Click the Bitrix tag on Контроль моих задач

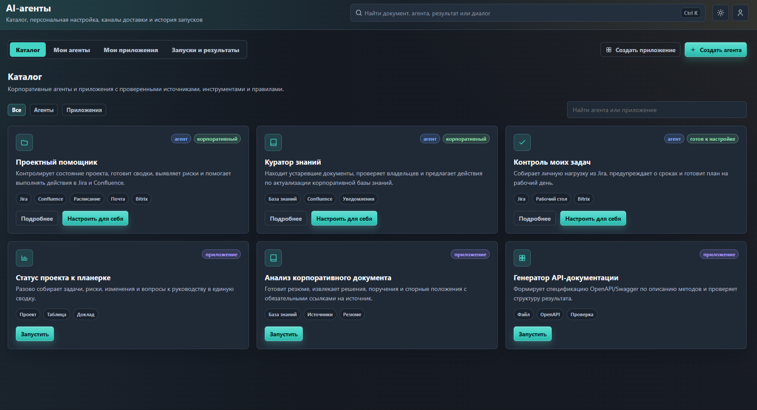(x=584, y=199)
